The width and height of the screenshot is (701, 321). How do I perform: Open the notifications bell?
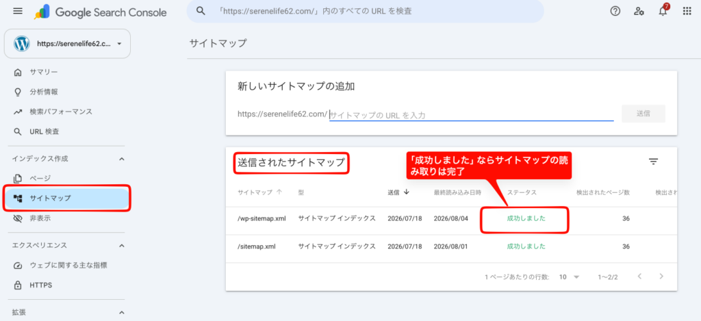(663, 11)
